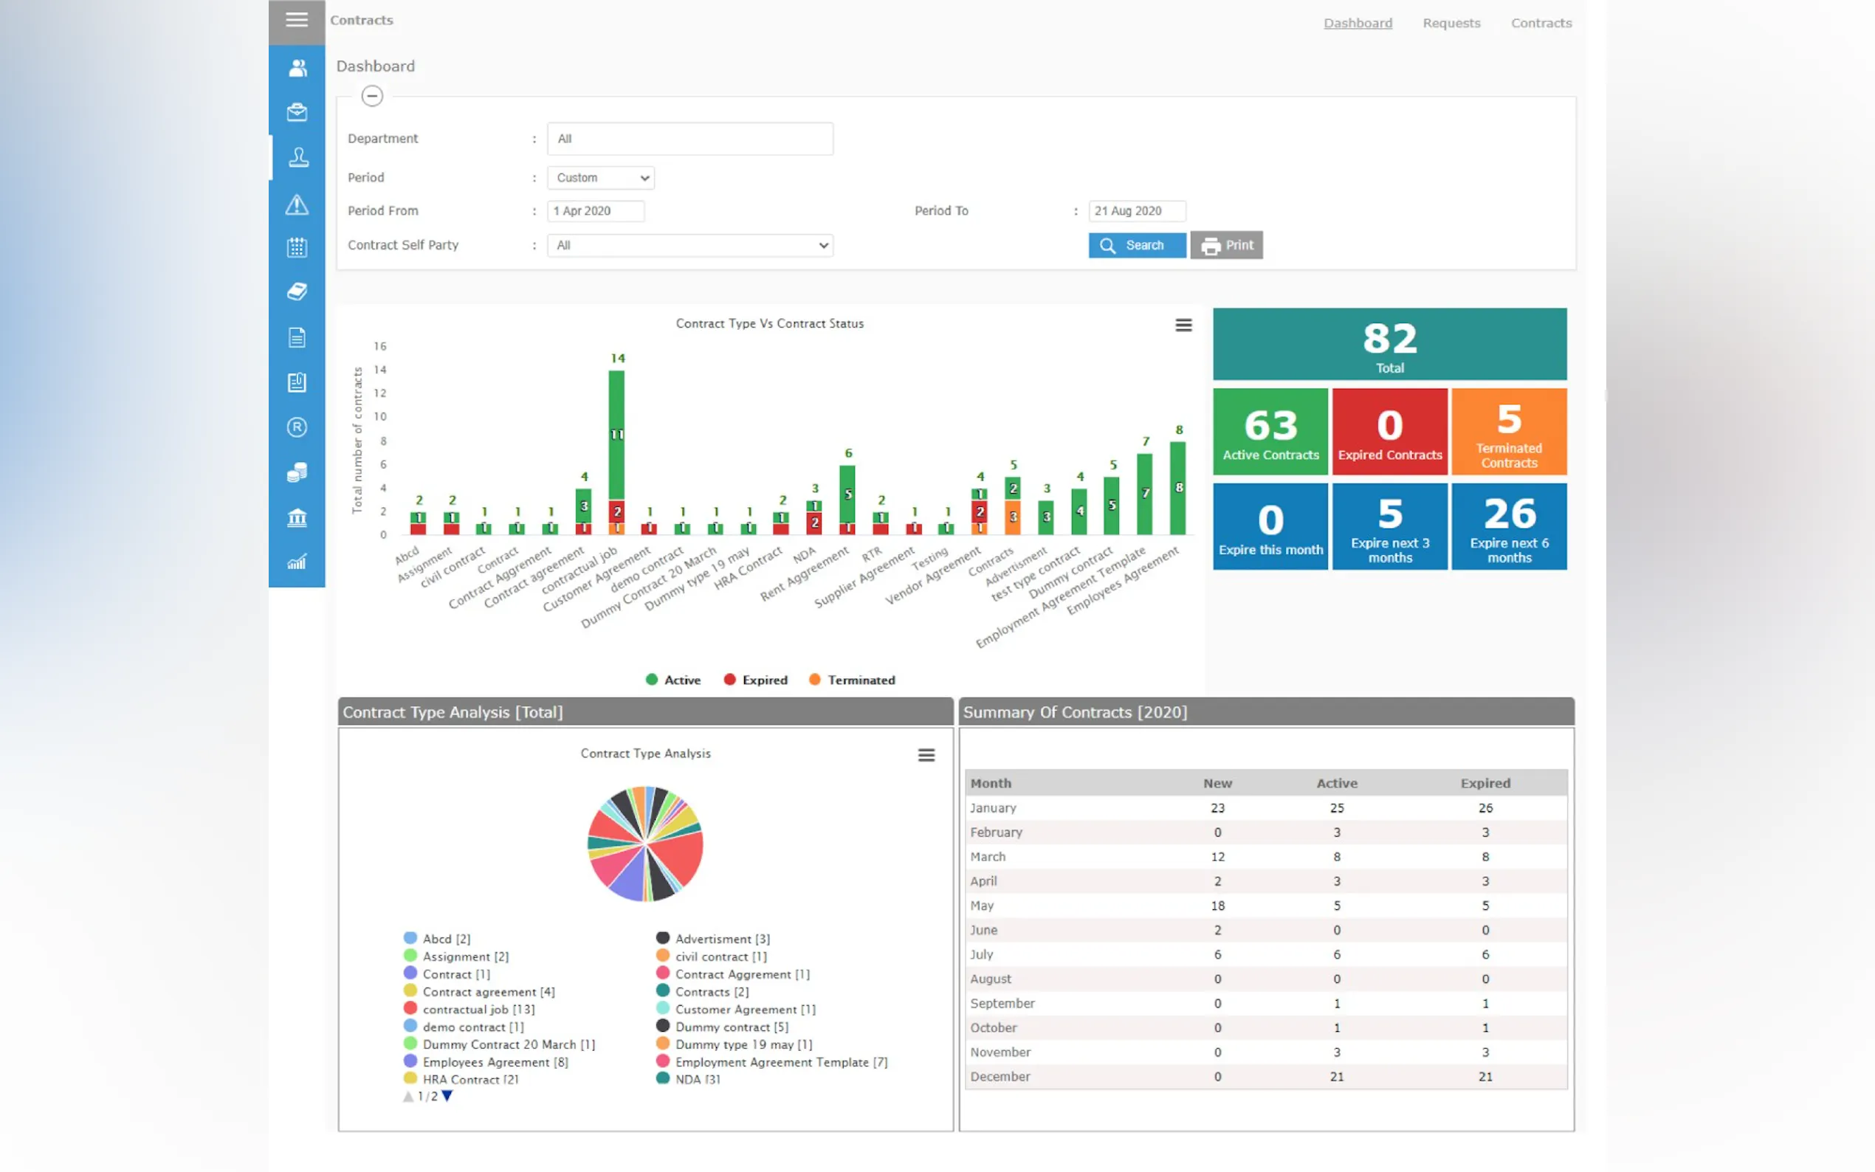The height and width of the screenshot is (1172, 1875).
Task: Click the registered trademark sidebar icon
Action: [x=297, y=427]
